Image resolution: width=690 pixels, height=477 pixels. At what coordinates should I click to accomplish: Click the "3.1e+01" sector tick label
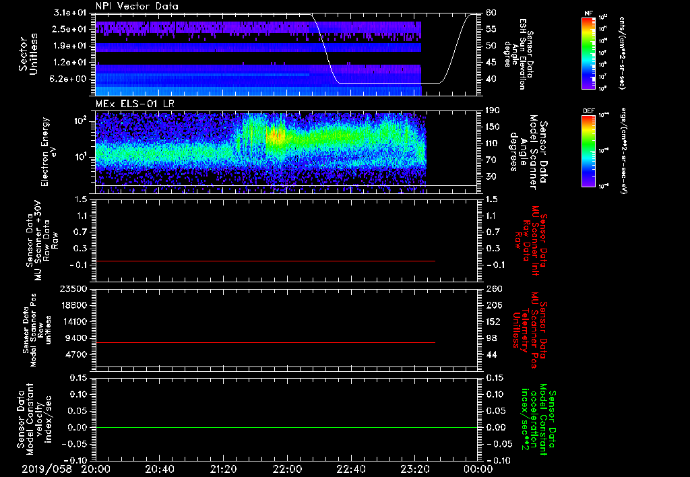click(x=71, y=13)
